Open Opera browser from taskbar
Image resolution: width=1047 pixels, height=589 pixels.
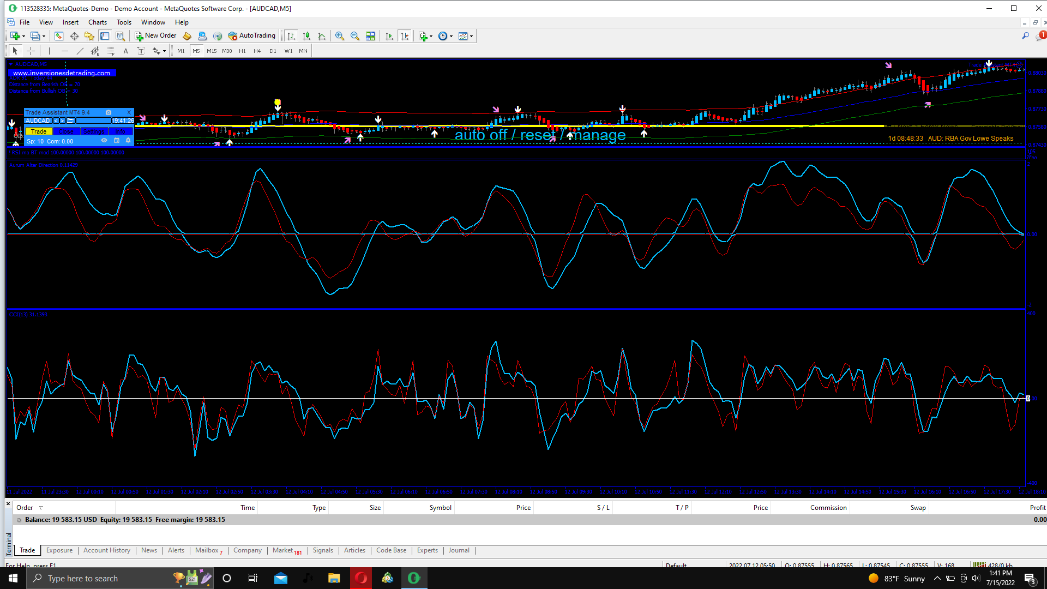tap(361, 578)
